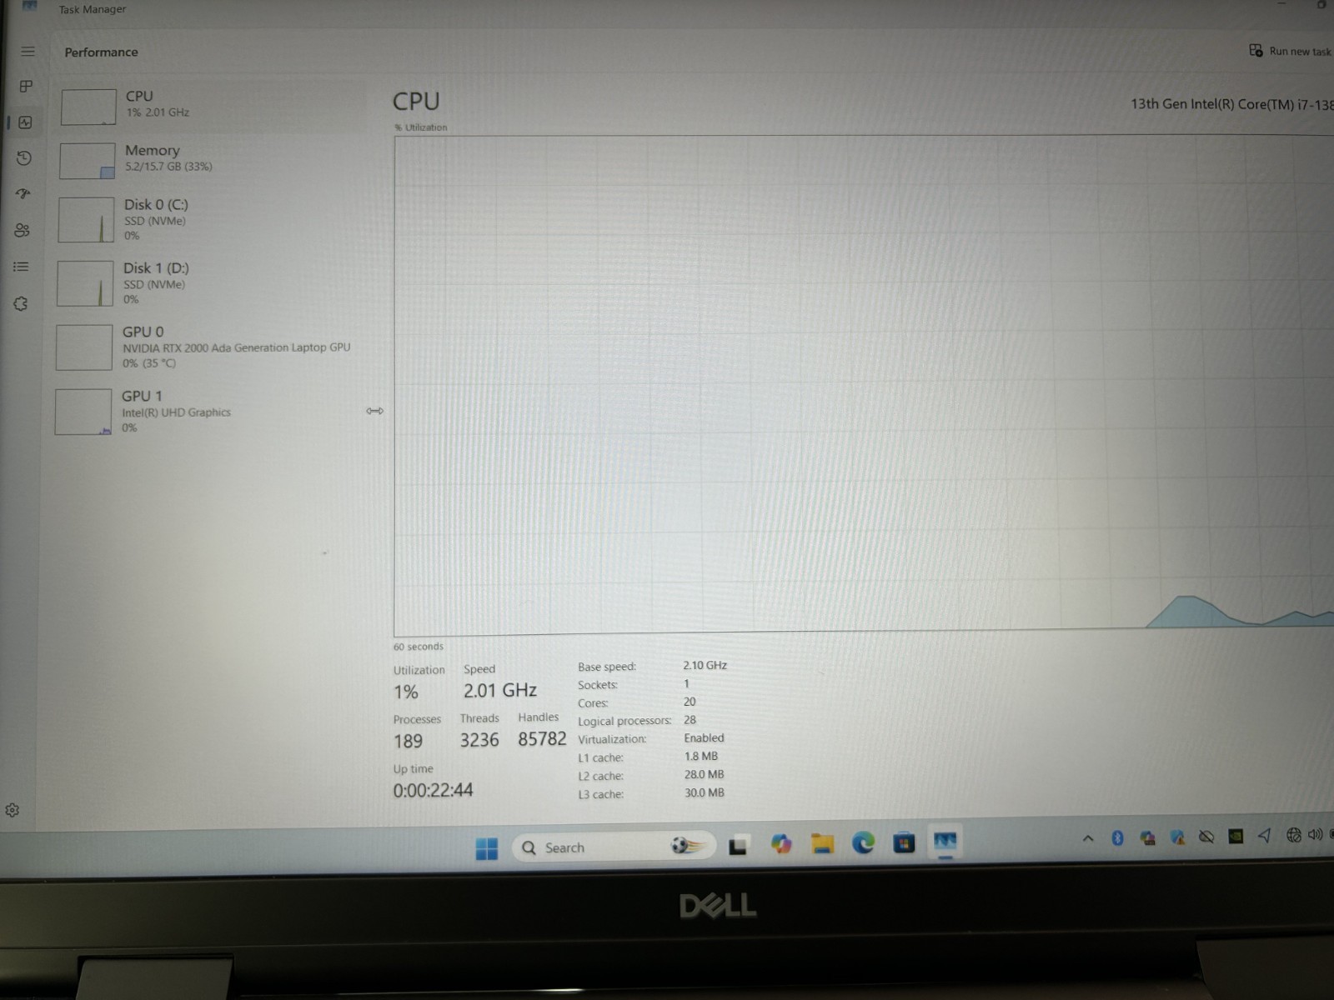This screenshot has width=1334, height=1000.
Task: Open the Details page icon
Action: (x=21, y=267)
